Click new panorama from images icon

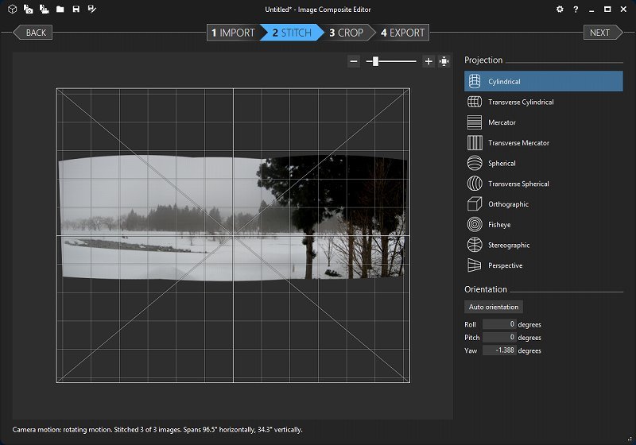[29, 9]
